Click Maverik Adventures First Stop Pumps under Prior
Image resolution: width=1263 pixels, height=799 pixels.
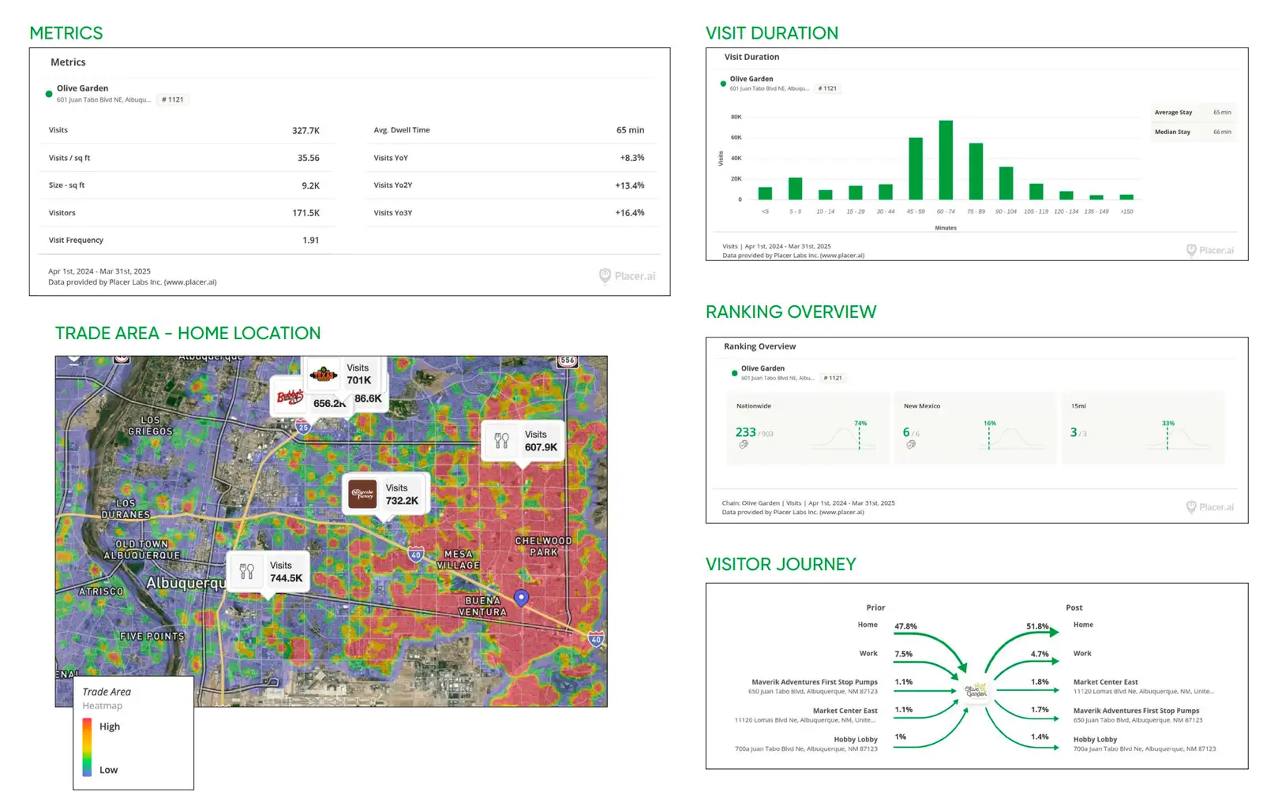click(814, 682)
